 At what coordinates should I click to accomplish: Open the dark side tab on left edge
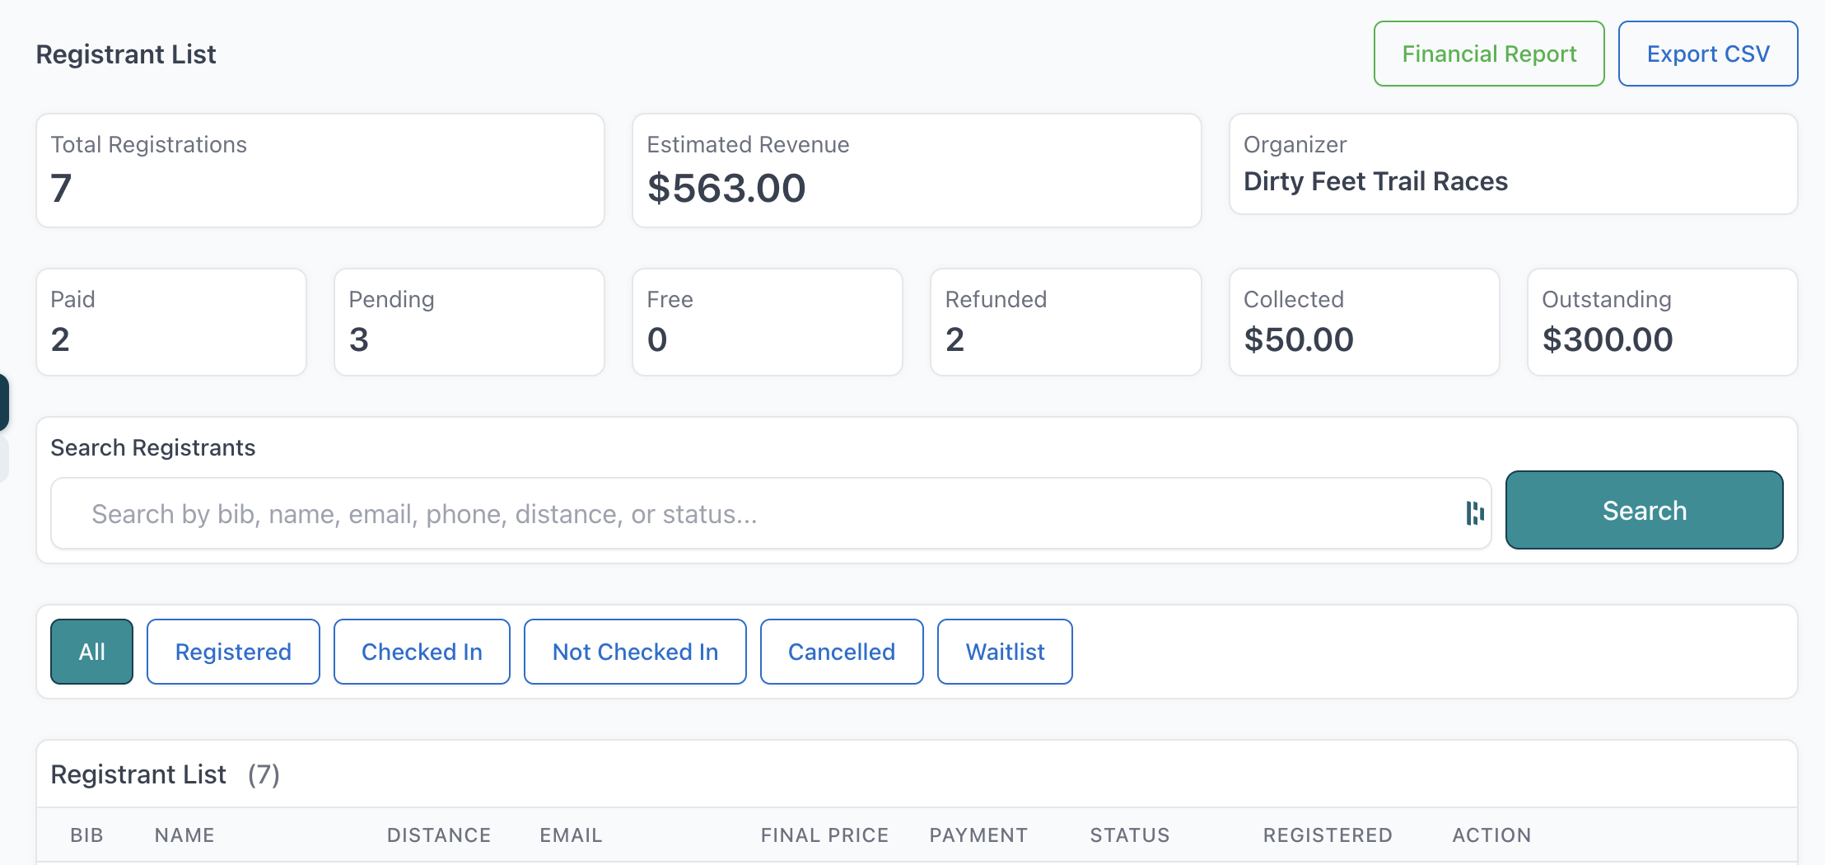4,402
